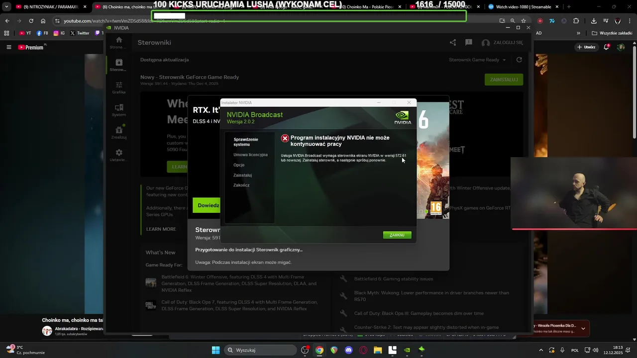Select the Zakończ installer step
Screen dimensions: 637x358
241,185
